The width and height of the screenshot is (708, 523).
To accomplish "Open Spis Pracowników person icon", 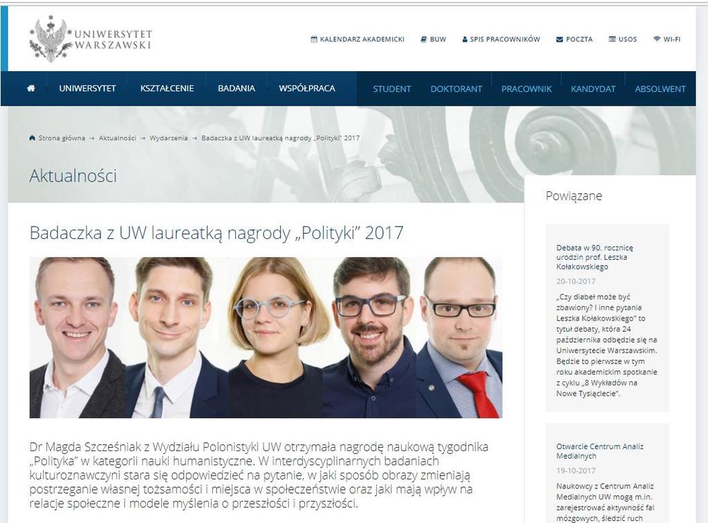I will tap(465, 39).
